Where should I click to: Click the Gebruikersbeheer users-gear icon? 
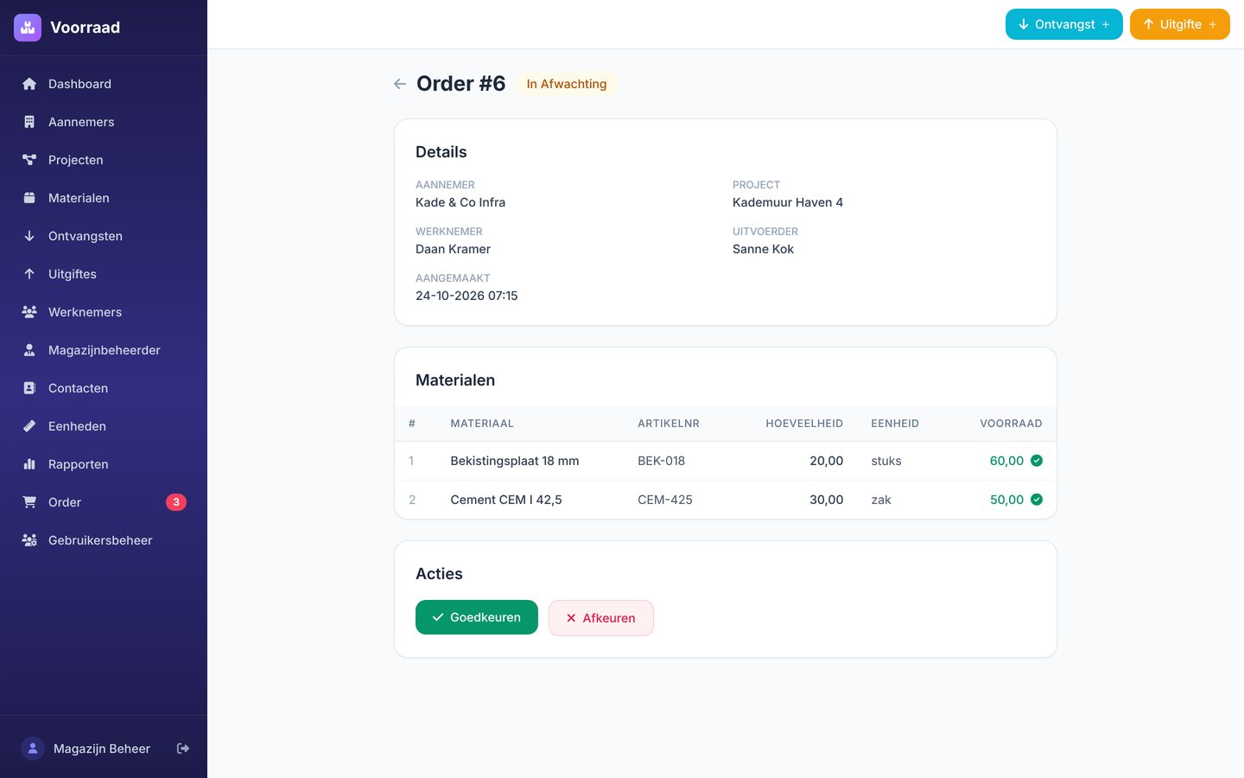pos(29,540)
